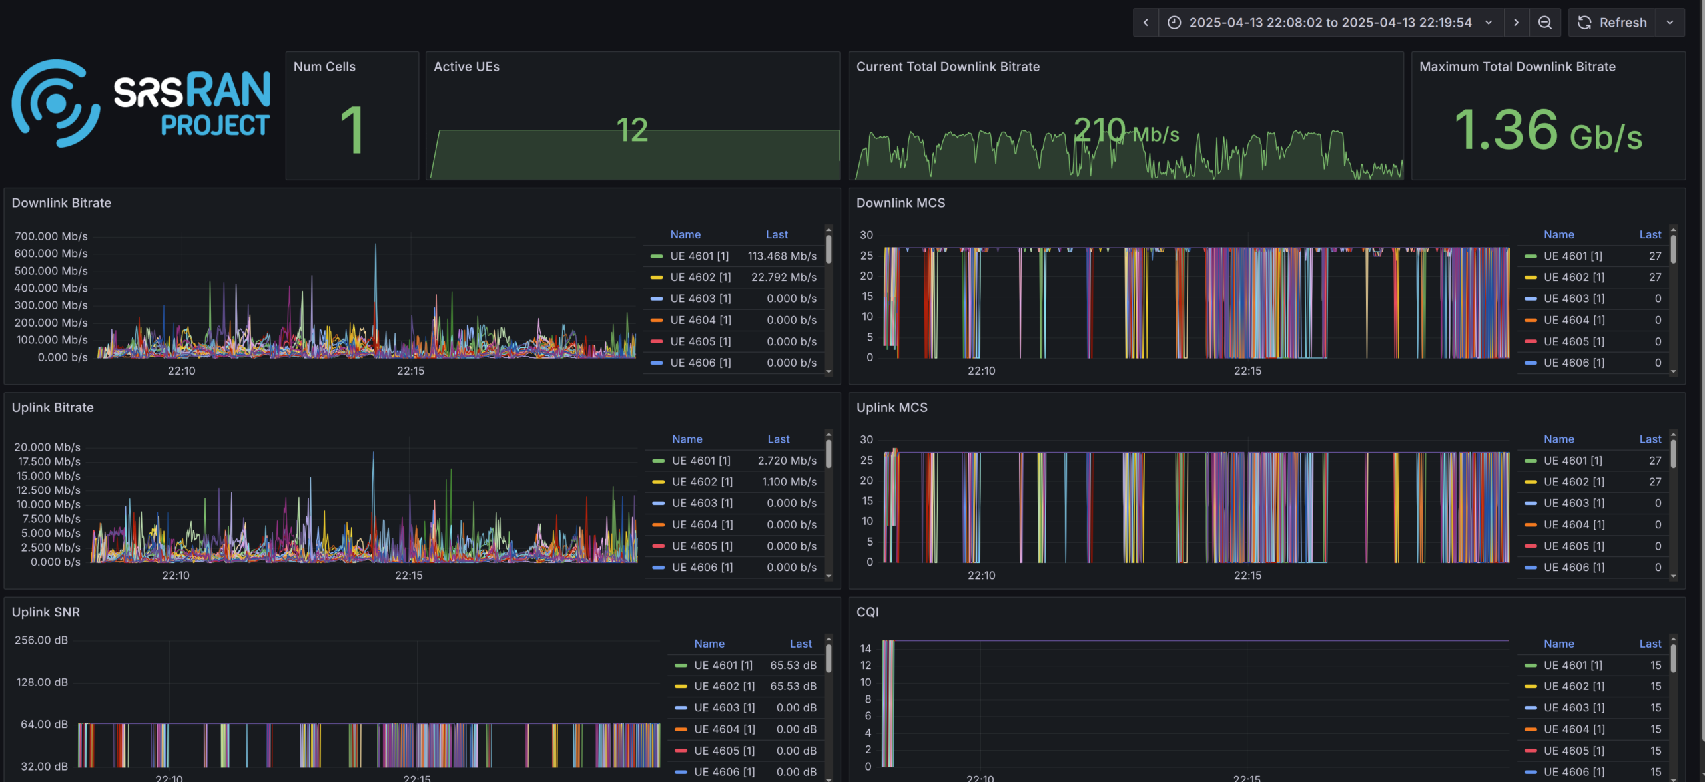Click the Refresh button
Screen dimensions: 1705x782
coord(1622,23)
